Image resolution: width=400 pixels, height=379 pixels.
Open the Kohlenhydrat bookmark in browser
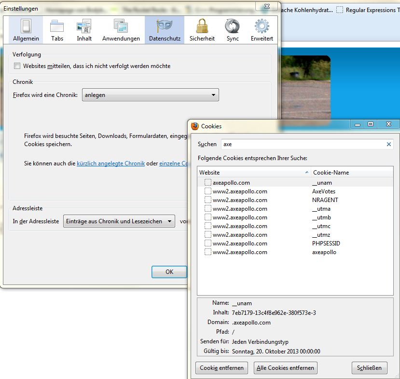pos(307,10)
